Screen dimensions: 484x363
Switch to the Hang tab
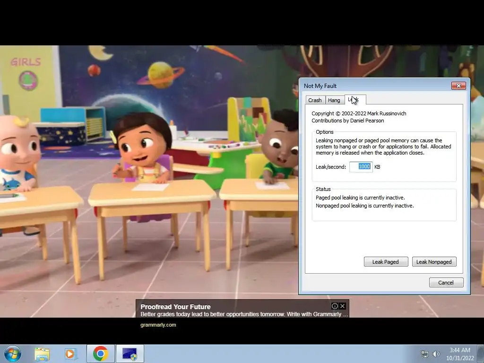(334, 100)
